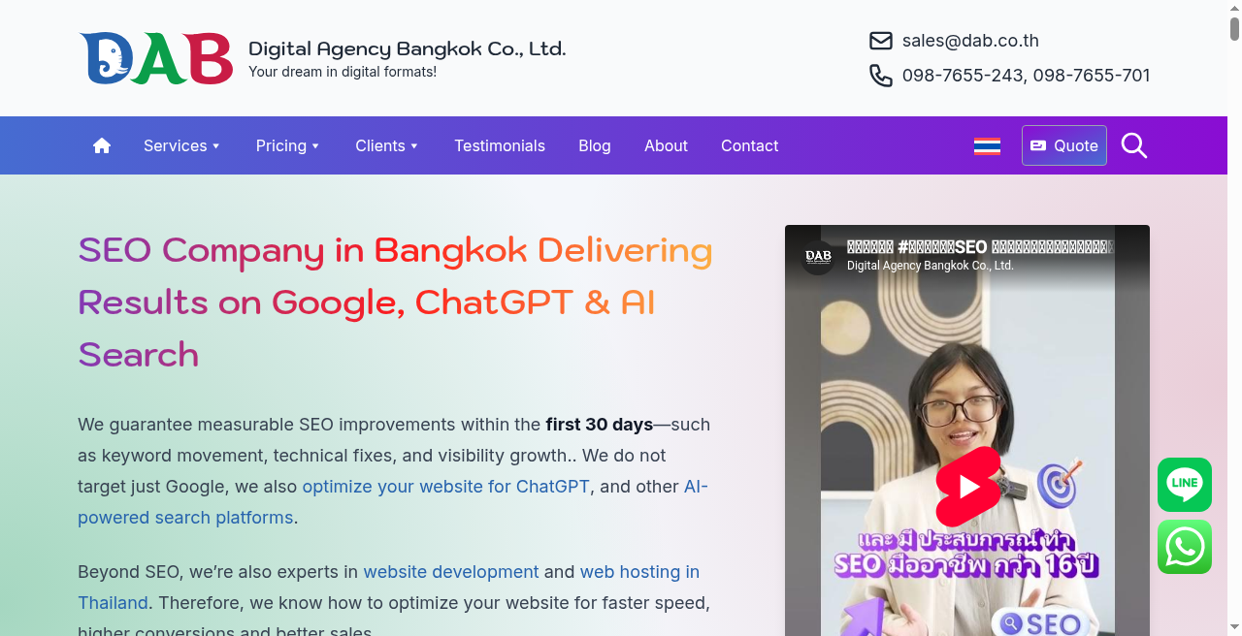Play the YouTube Shorts video
1242x636 pixels.
[967, 487]
